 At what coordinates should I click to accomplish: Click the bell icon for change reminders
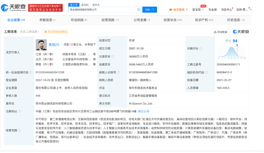(45, 32)
